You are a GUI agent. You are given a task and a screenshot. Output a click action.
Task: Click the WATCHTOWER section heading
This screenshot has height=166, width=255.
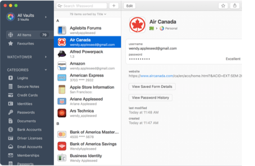[20, 57]
